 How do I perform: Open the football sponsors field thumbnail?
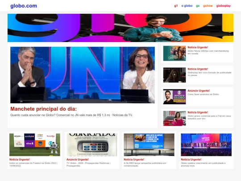point(35,145)
